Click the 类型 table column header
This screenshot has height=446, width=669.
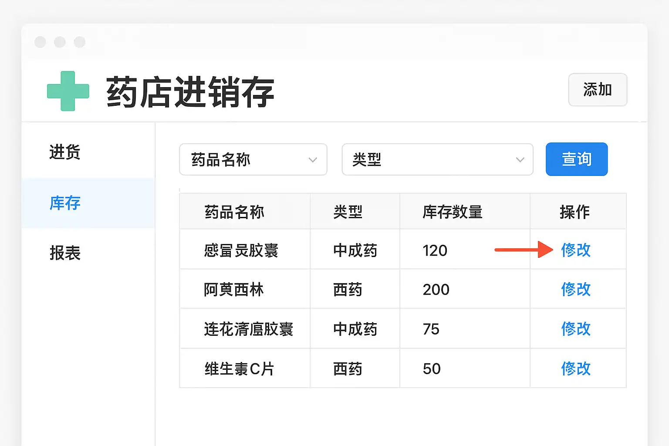pyautogui.click(x=348, y=212)
